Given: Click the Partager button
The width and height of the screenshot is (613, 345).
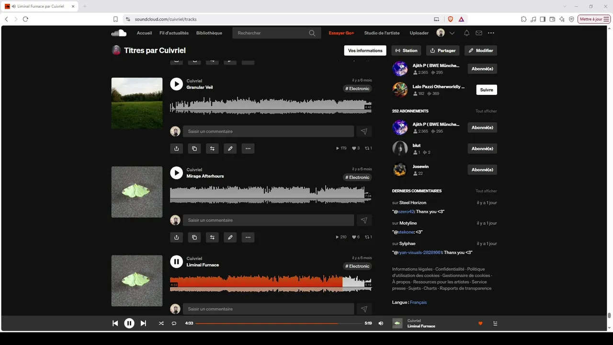Looking at the screenshot, I should pos(443,50).
